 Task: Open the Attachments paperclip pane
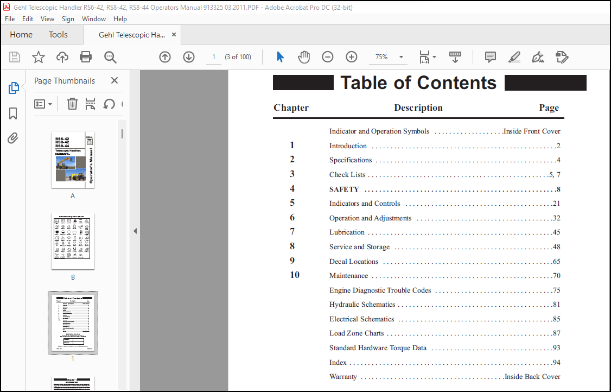(x=13, y=138)
